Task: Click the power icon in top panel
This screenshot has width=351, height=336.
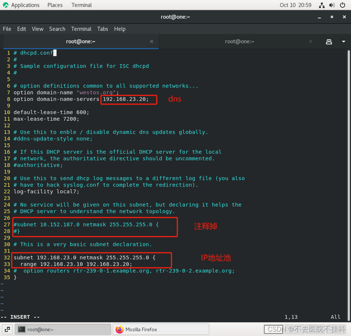Action: [x=342, y=5]
